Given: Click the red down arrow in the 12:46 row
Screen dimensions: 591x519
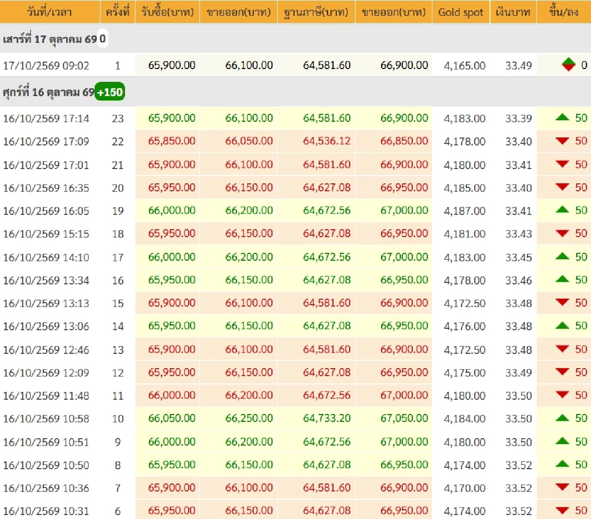Looking at the screenshot, I should 562,349.
